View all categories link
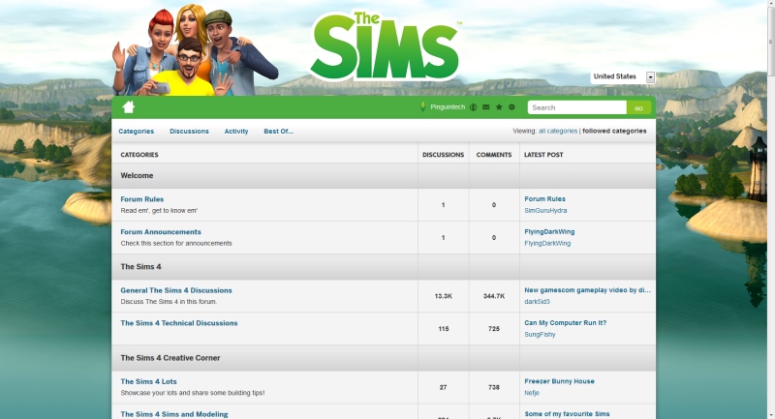This screenshot has width=775, height=419. click(x=558, y=131)
